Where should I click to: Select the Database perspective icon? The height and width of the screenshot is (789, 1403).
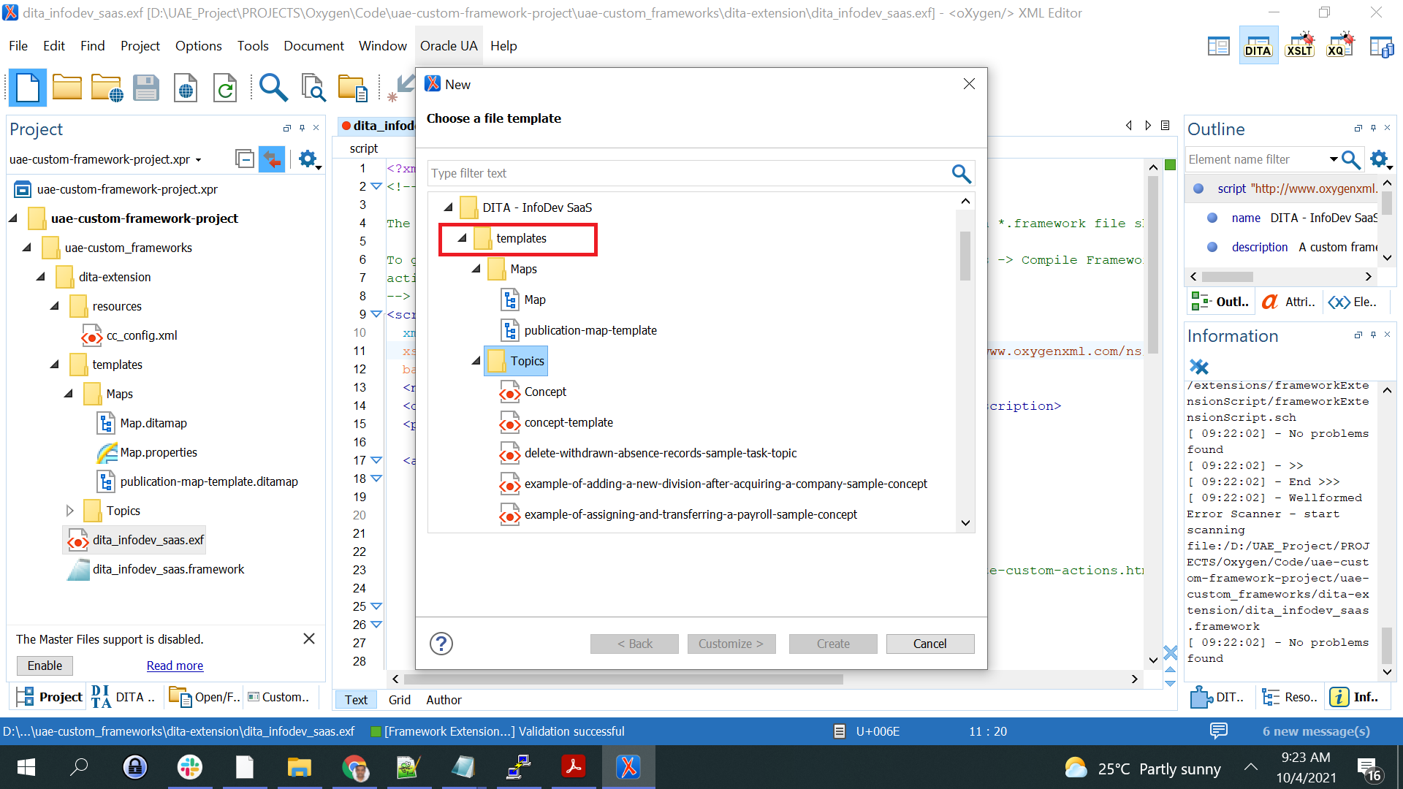1382,46
